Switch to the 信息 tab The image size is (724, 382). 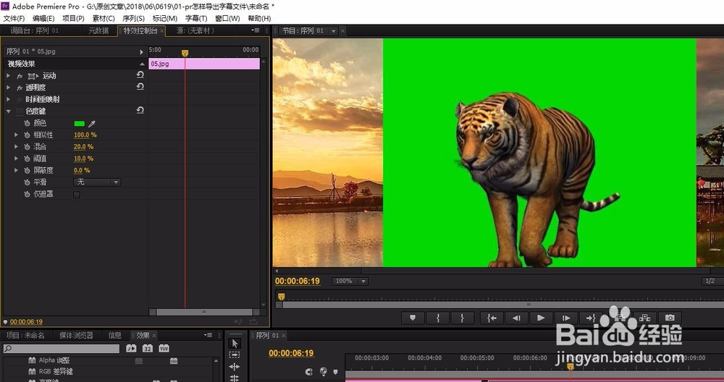pyautogui.click(x=114, y=336)
